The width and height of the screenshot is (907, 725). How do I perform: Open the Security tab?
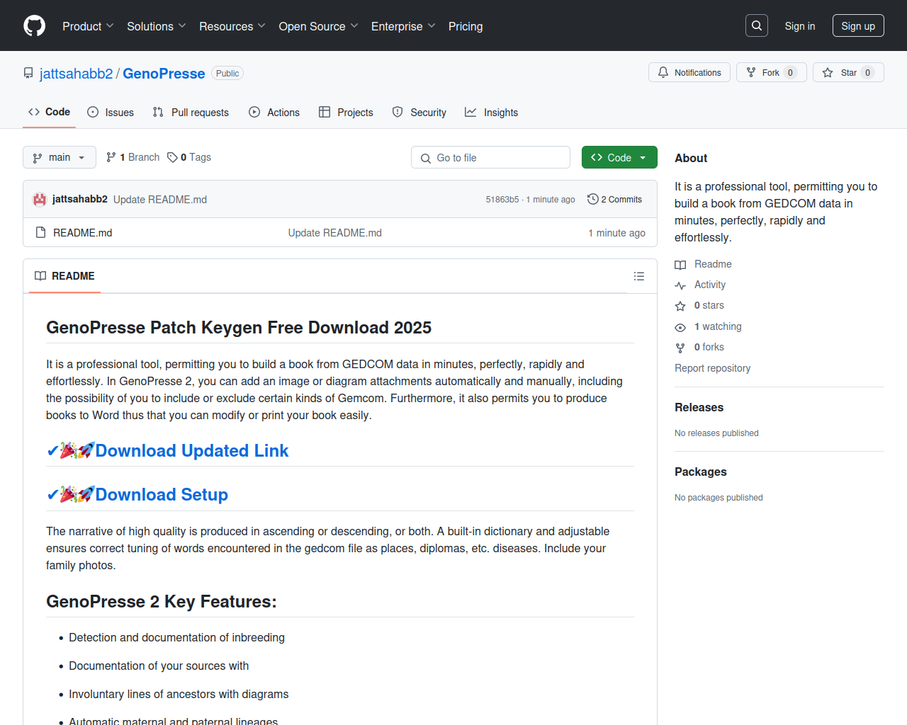(419, 112)
